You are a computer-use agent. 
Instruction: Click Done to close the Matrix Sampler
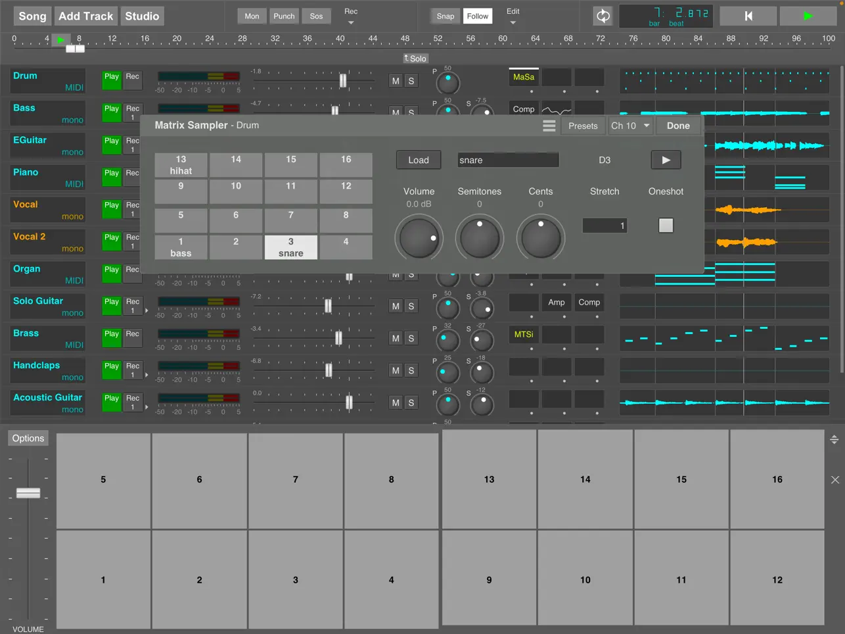(x=678, y=126)
